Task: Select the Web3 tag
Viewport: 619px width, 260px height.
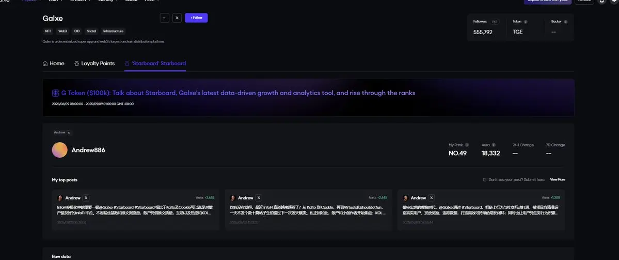Action: [63, 31]
